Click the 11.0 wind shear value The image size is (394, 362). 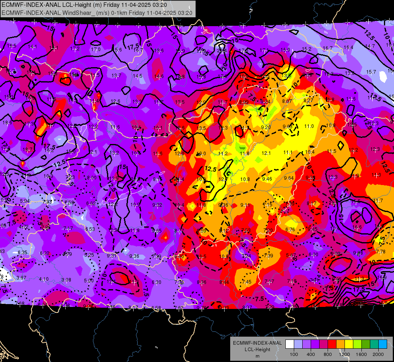(x=309, y=126)
